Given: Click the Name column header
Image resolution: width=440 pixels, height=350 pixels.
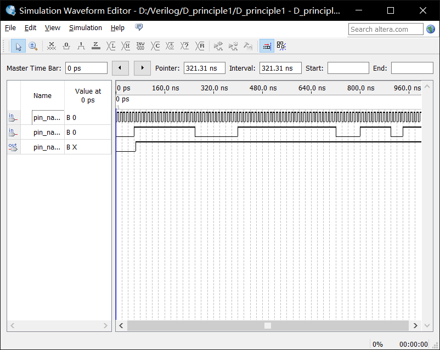Looking at the screenshot, I should click(x=42, y=95).
